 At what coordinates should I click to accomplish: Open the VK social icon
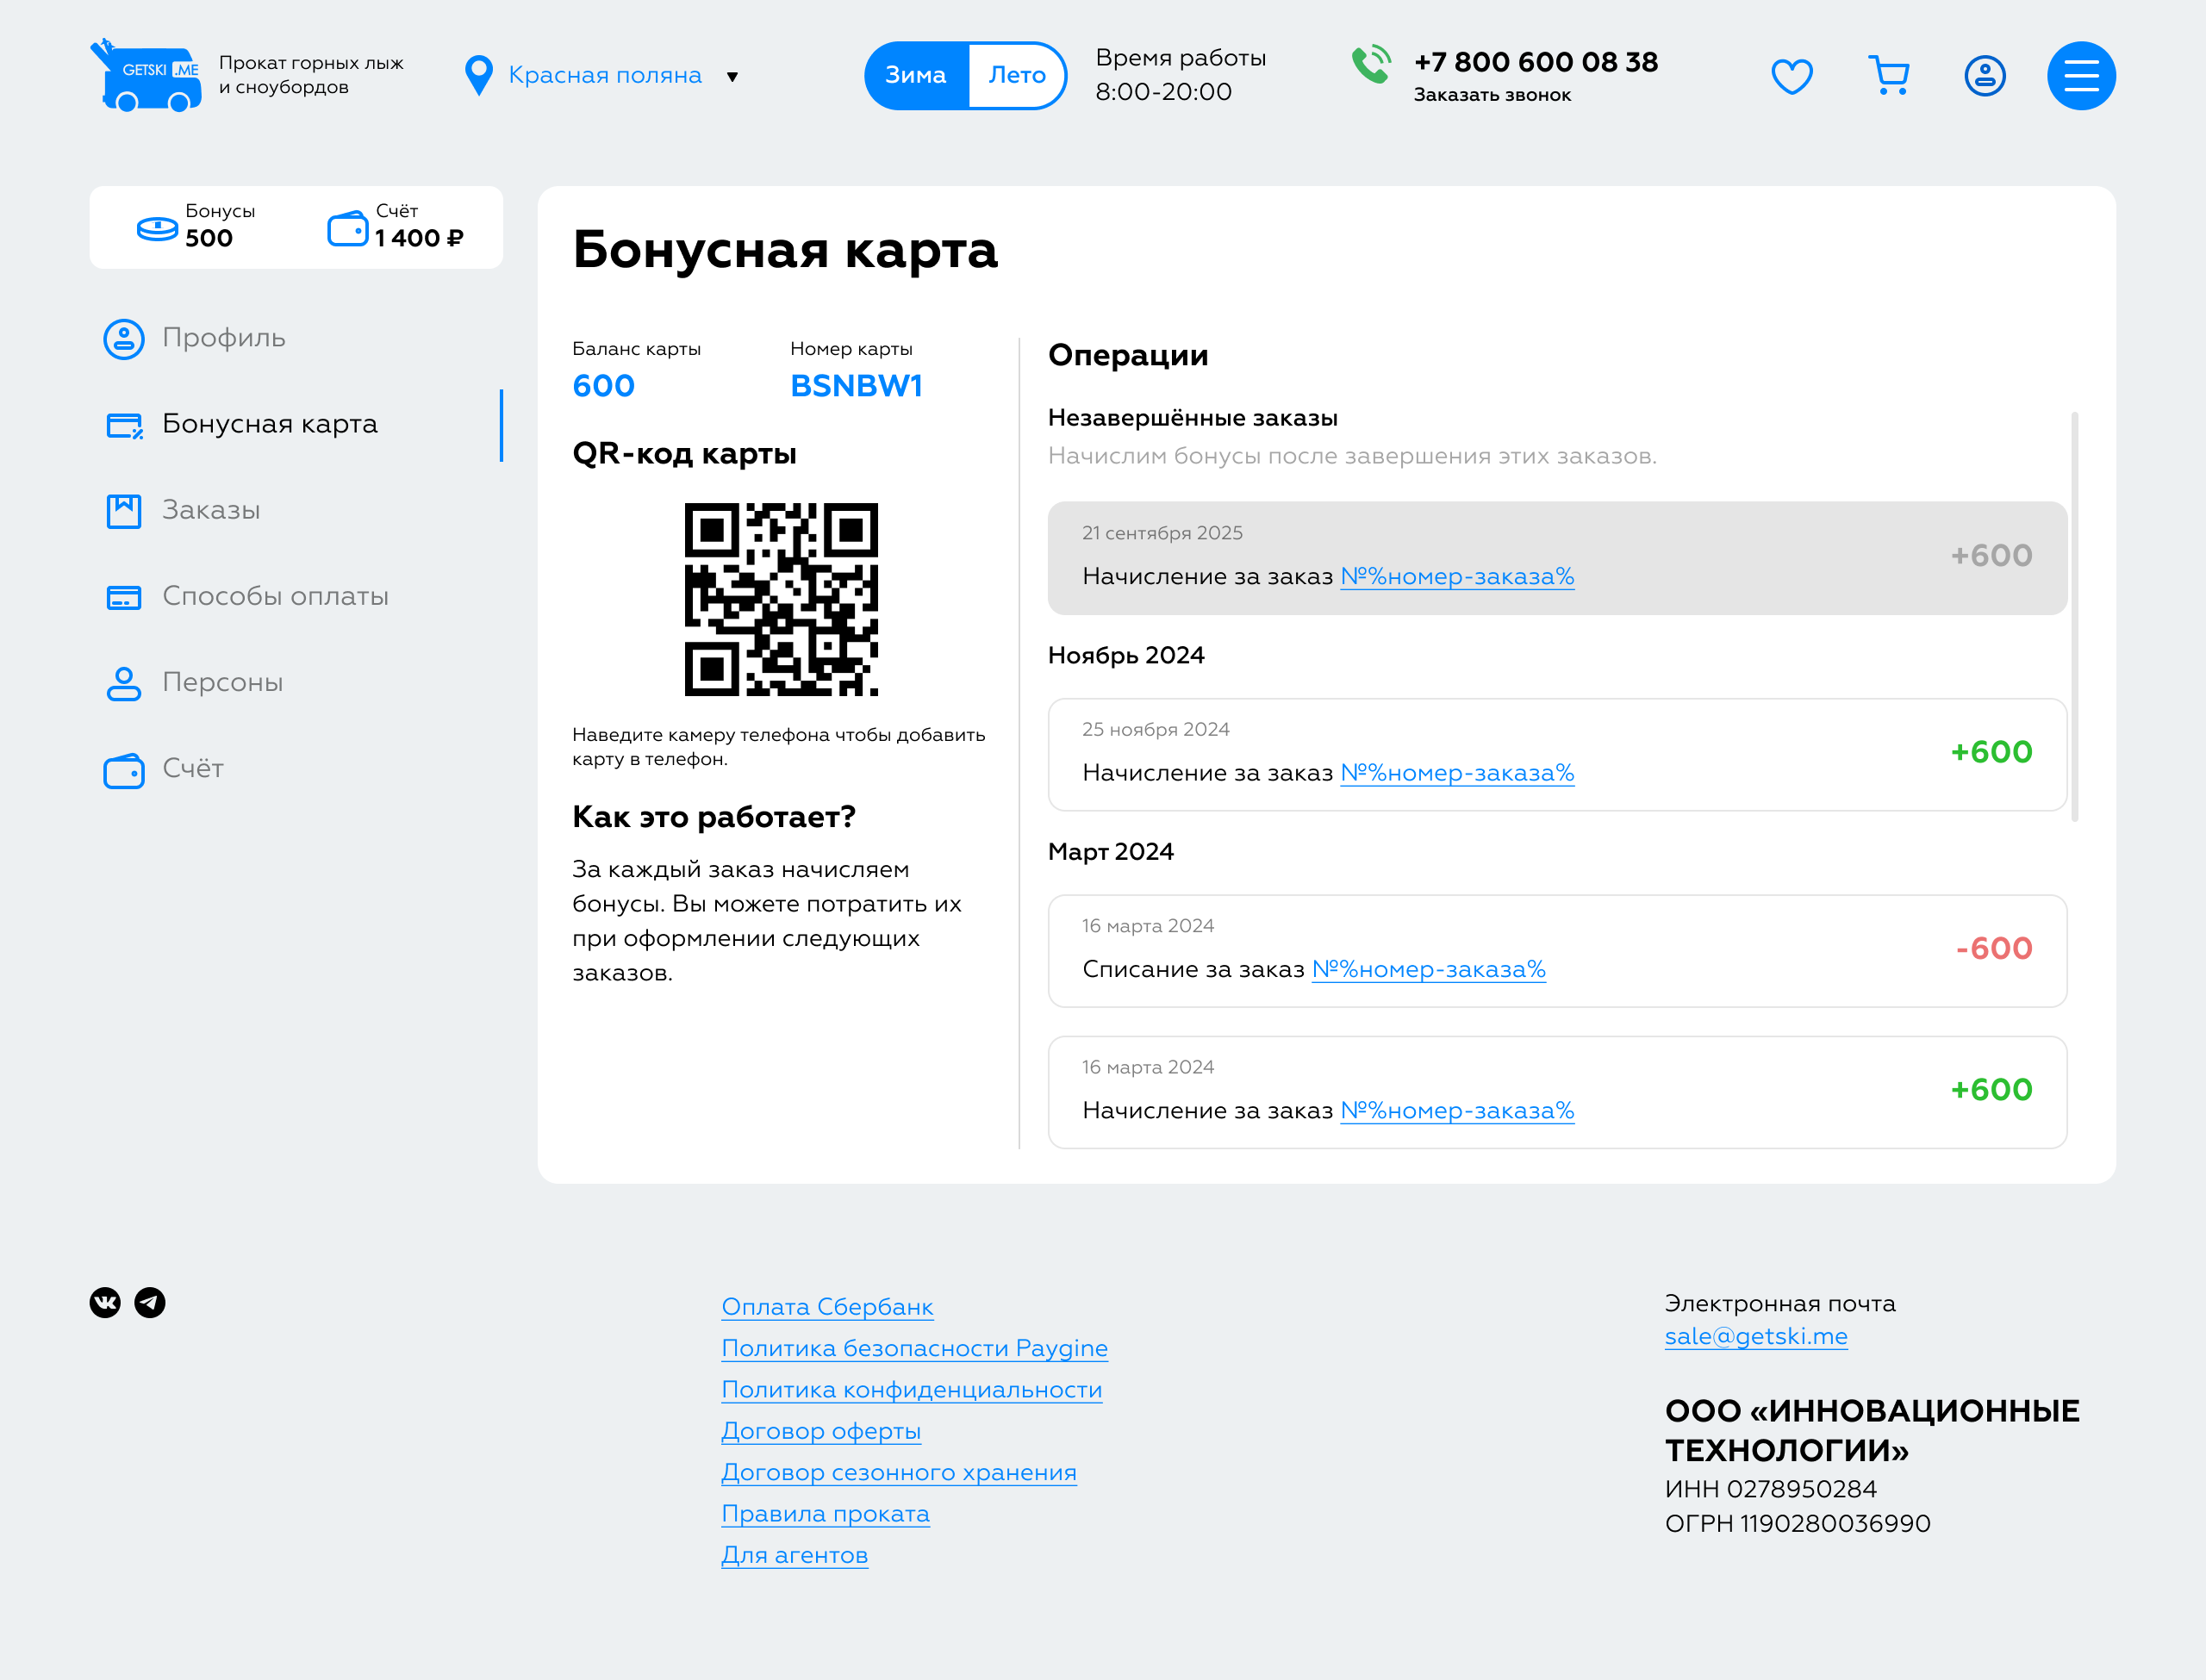105,1302
